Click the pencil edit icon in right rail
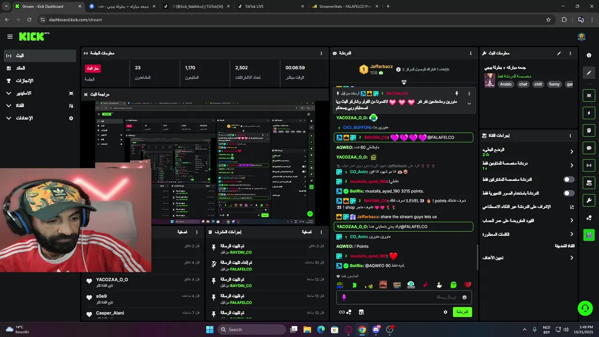The height and width of the screenshot is (337, 599). pos(589,73)
